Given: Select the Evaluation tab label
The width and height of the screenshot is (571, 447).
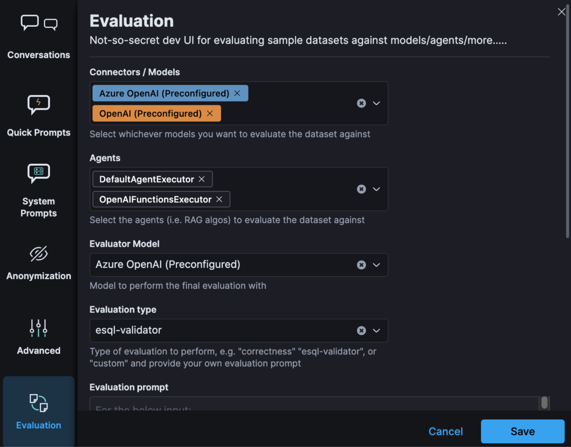Looking at the screenshot, I should 39,425.
